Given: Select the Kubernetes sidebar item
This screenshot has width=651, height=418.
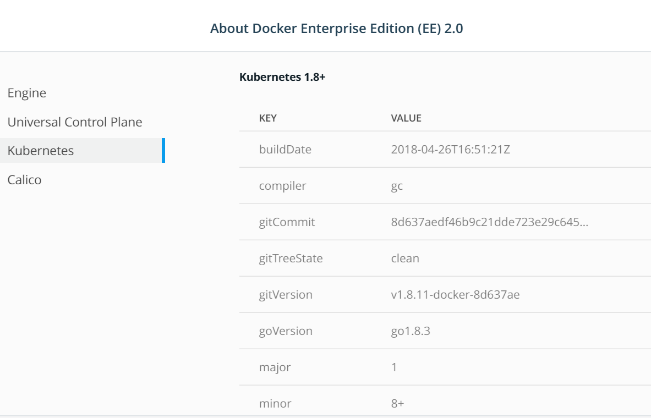Looking at the screenshot, I should (x=40, y=151).
